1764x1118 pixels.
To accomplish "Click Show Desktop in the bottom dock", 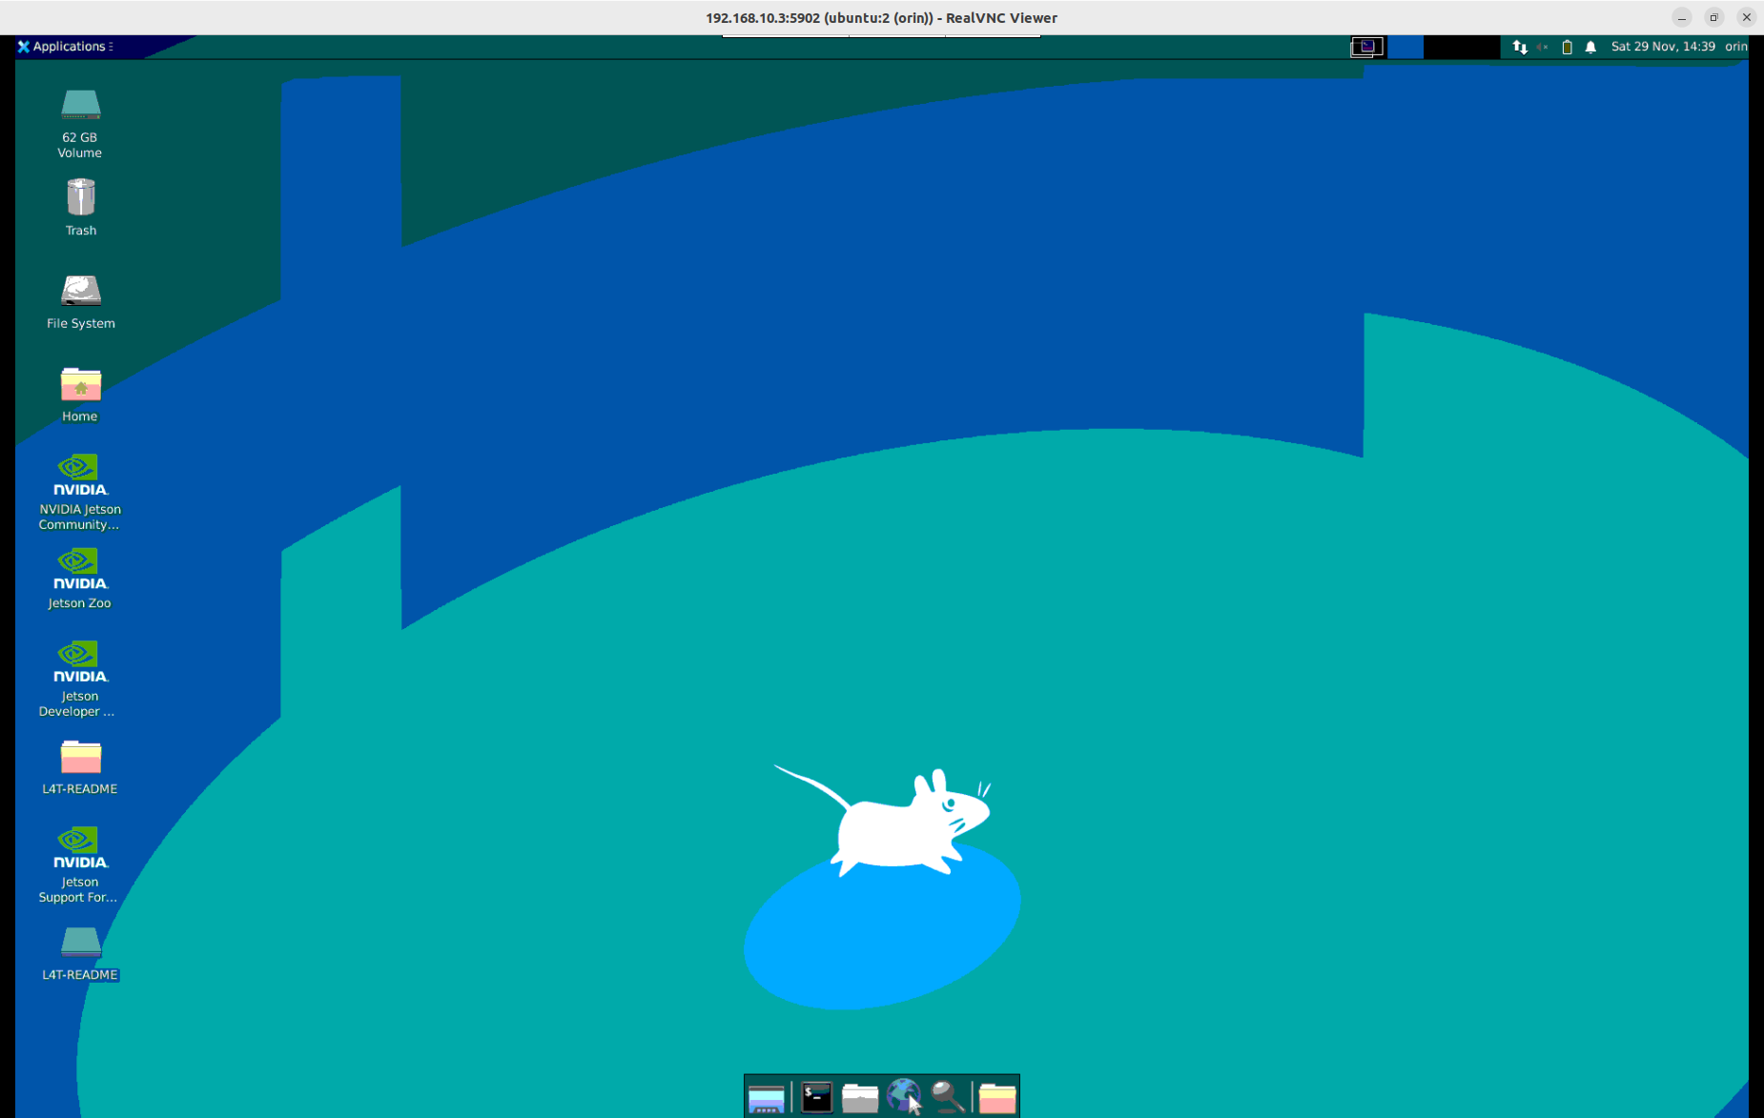I will coord(766,1097).
